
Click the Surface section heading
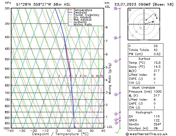pyautogui.click(x=144, y=59)
